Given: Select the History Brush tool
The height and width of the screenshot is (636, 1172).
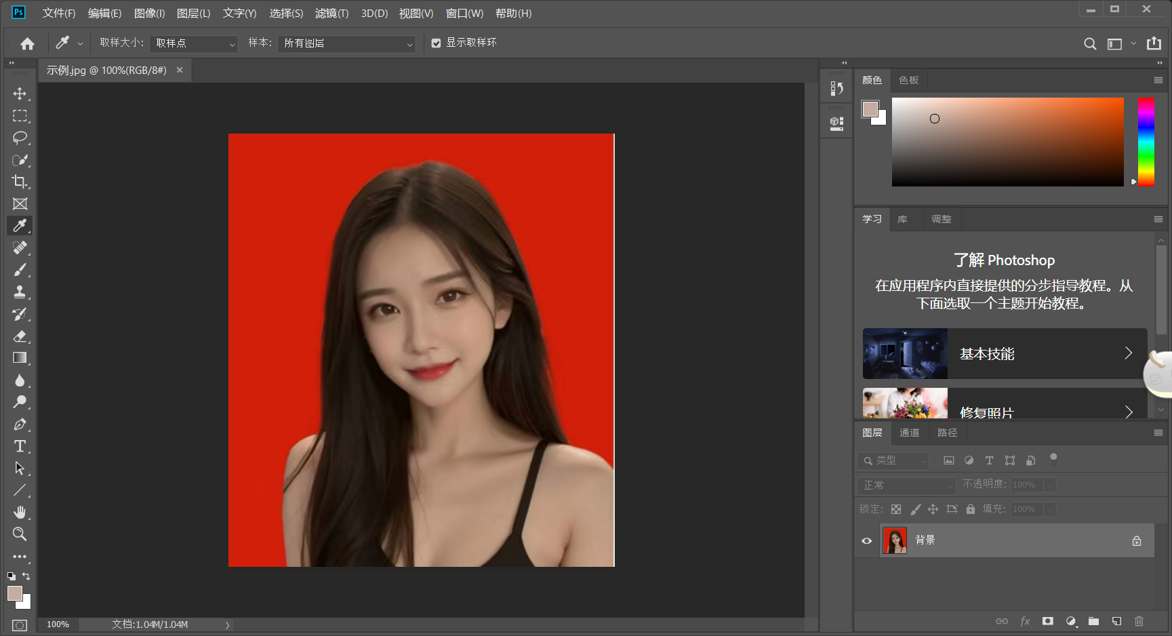Looking at the screenshot, I should (20, 314).
